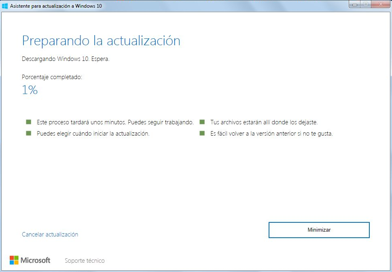Cancel the update via Cancelar actualización link
Image resolution: width=392 pixels, height=272 pixels.
pyautogui.click(x=50, y=234)
